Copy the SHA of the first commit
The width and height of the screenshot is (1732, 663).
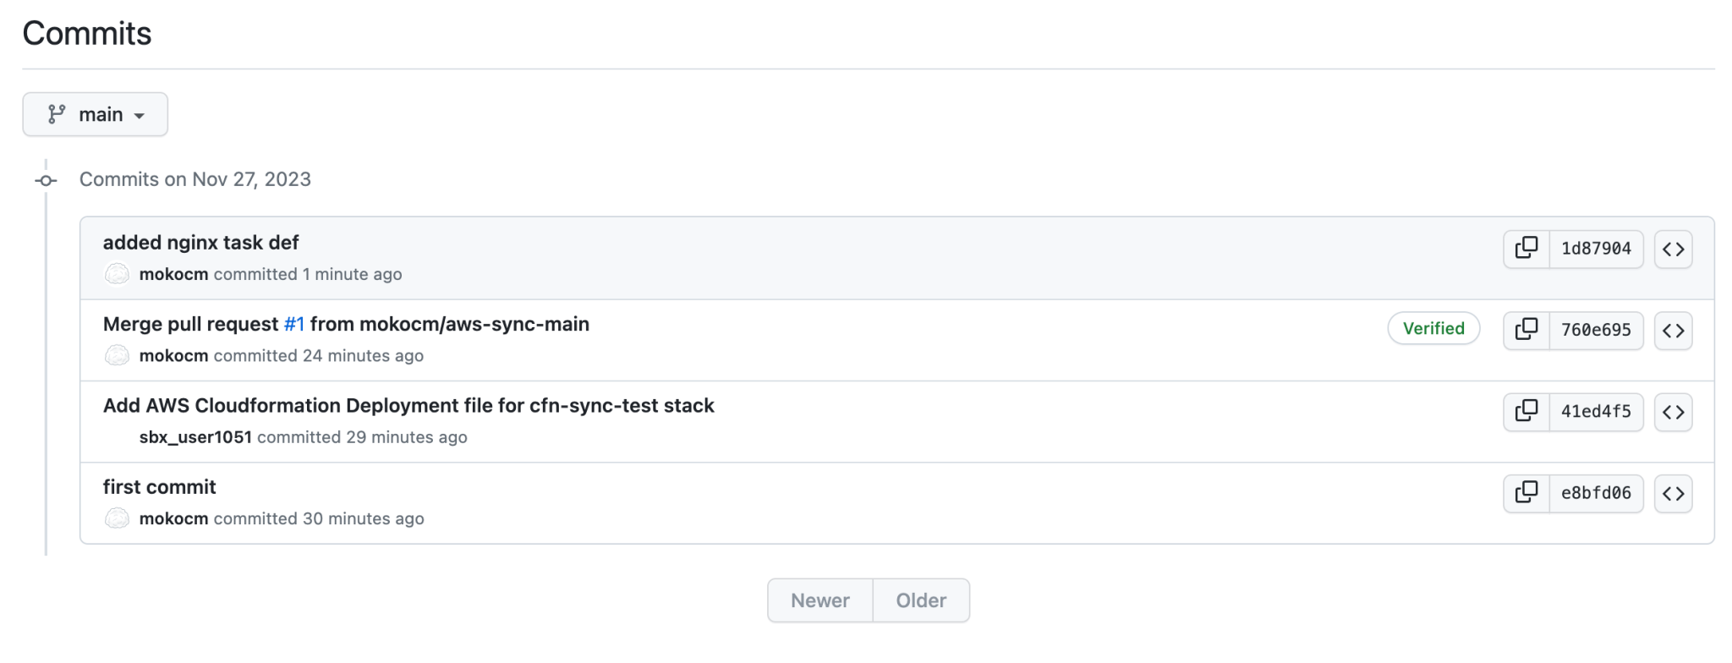1526,493
